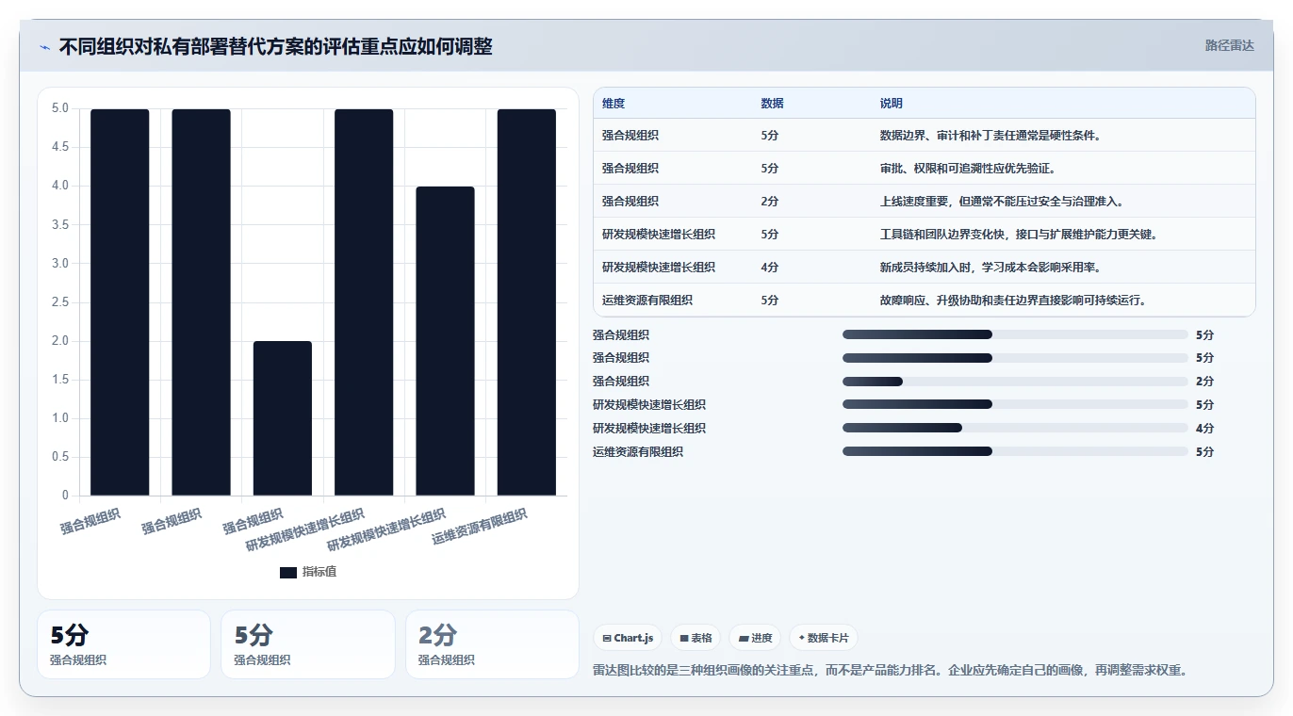Click the 指标值 legend label
This screenshot has width=1293, height=716.
coord(319,573)
